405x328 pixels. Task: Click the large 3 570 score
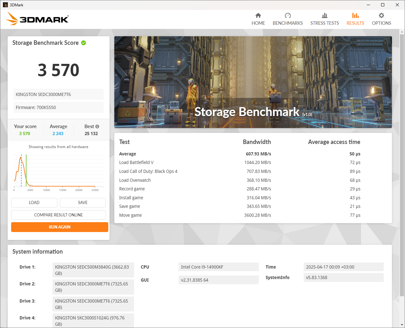click(x=59, y=70)
